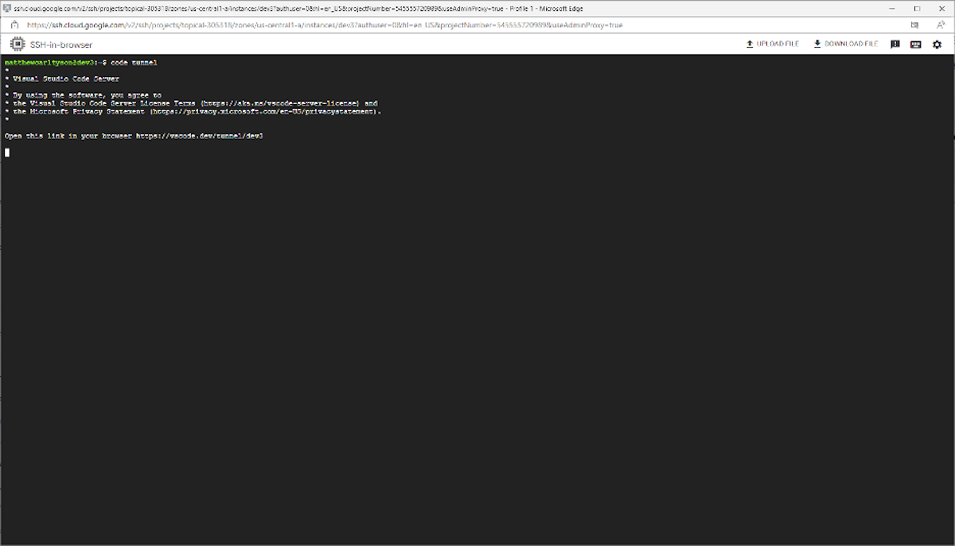This screenshot has height=546, width=955.
Task: View site information lock icon
Action: pos(14,25)
